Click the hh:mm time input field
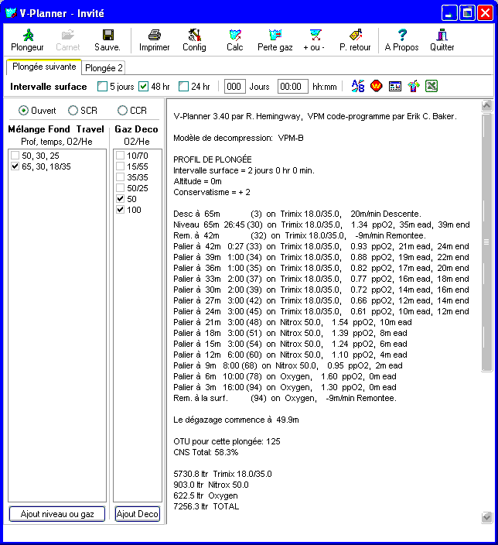The width and height of the screenshot is (498, 545). click(x=293, y=87)
